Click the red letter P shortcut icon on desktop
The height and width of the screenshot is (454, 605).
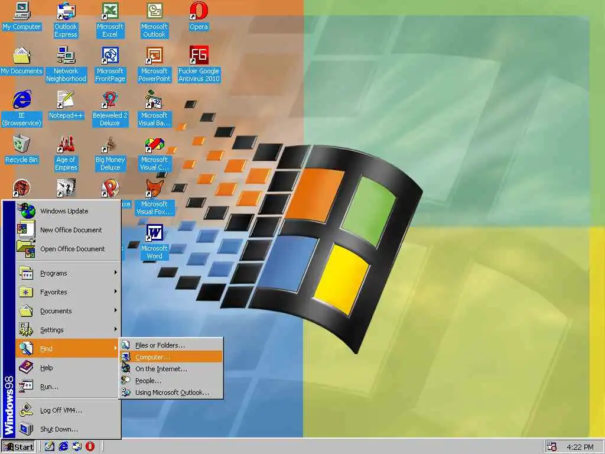[x=110, y=189]
